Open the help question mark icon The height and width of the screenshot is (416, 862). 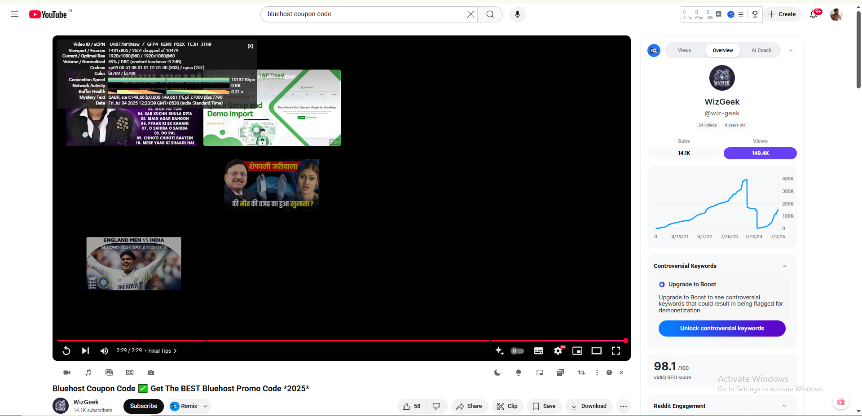[x=609, y=372]
